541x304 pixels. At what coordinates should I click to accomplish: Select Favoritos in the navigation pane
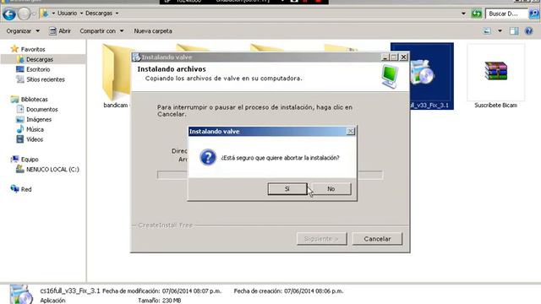33,49
